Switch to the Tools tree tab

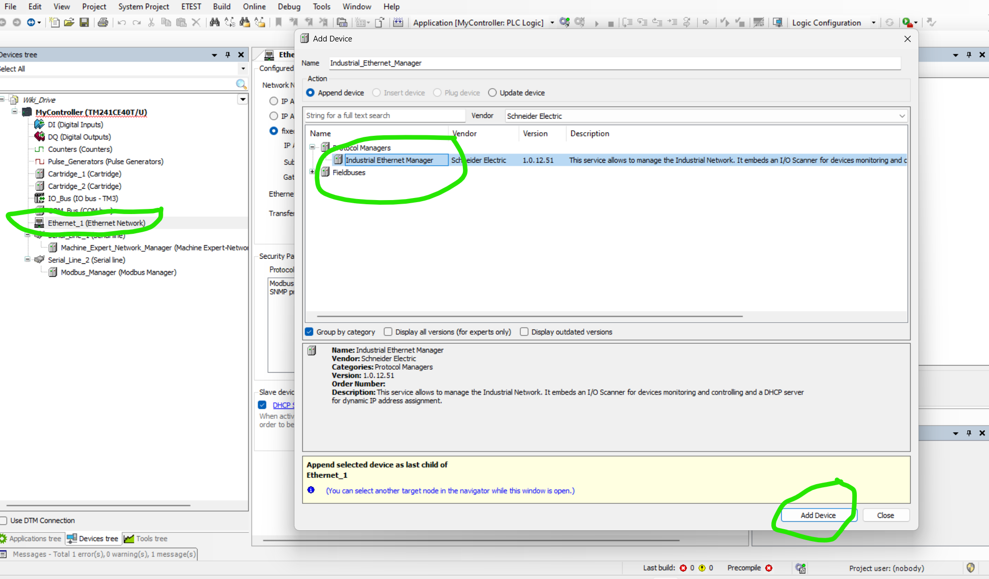point(146,539)
